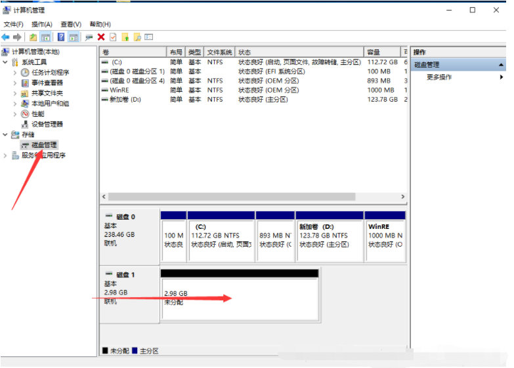Select the 磁盘 0 disk label block

click(129, 236)
